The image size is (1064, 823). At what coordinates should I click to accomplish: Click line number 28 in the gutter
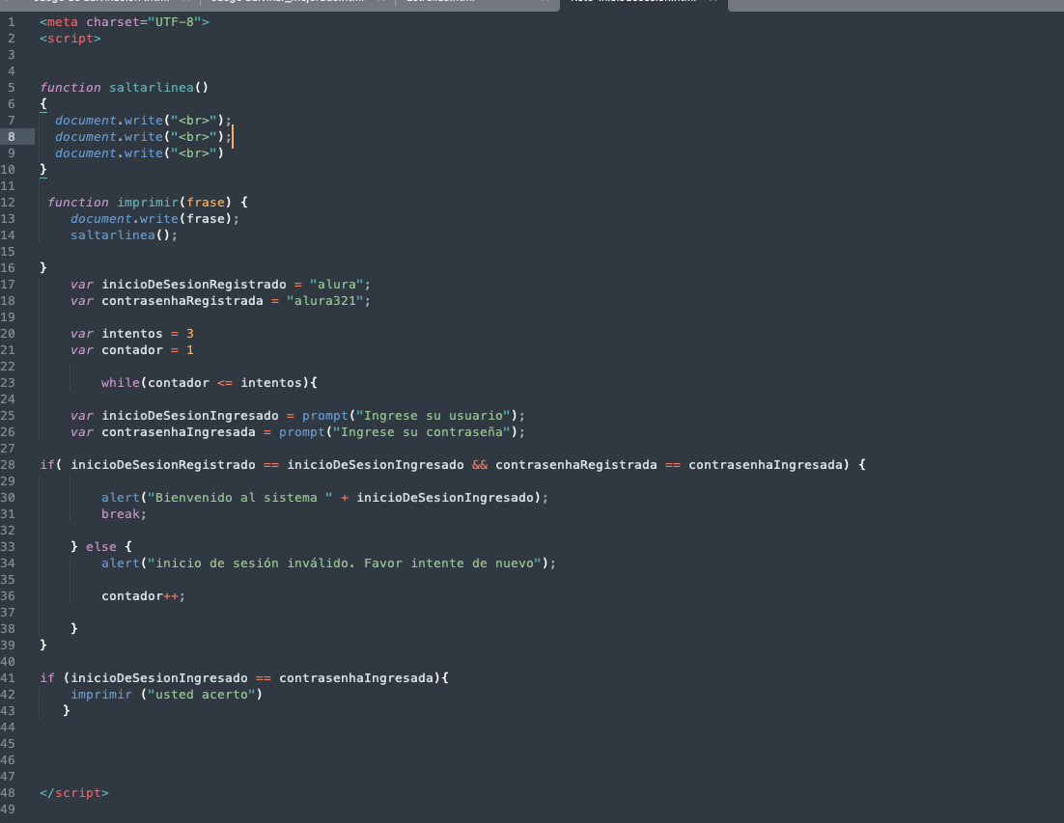click(8, 465)
